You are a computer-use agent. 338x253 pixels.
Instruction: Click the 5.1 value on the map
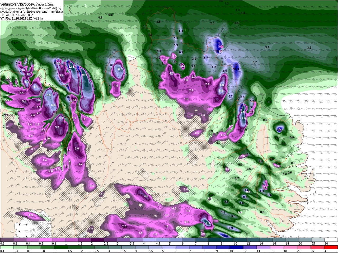pos(36,87)
